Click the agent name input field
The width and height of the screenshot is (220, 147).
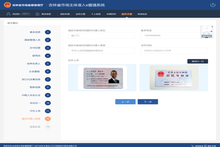[101, 36]
